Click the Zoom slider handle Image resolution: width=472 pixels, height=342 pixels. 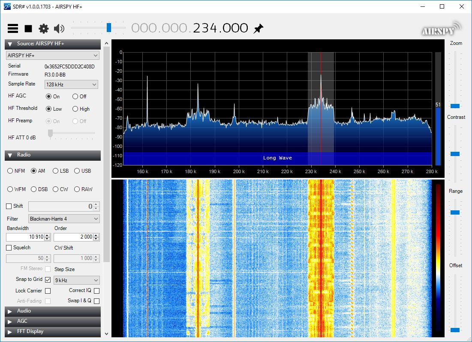point(455,106)
